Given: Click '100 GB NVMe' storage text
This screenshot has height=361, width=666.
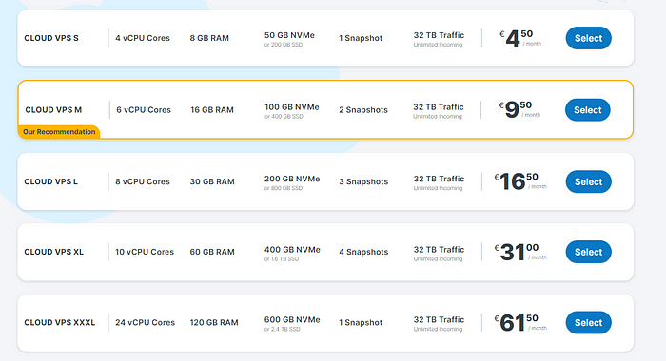Looking at the screenshot, I should [292, 107].
